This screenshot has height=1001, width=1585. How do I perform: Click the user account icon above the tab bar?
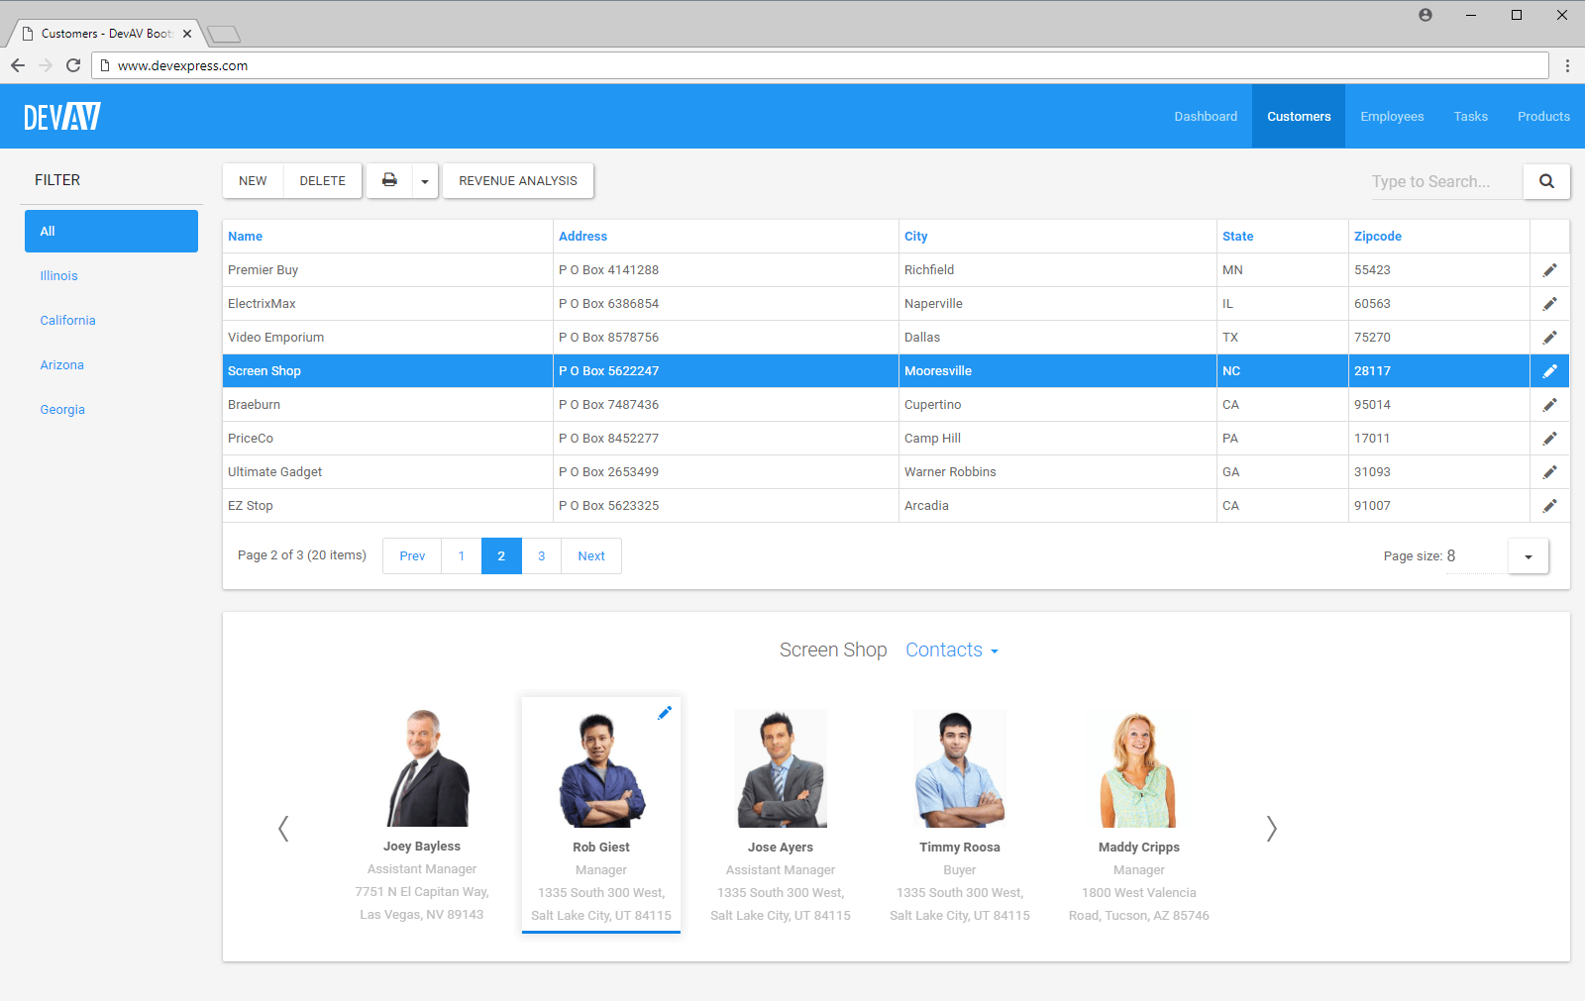pos(1425,15)
